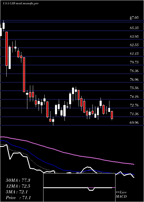Click the 85.35 price axis label
The width and height of the screenshot is (144, 202).
coord(134,28)
